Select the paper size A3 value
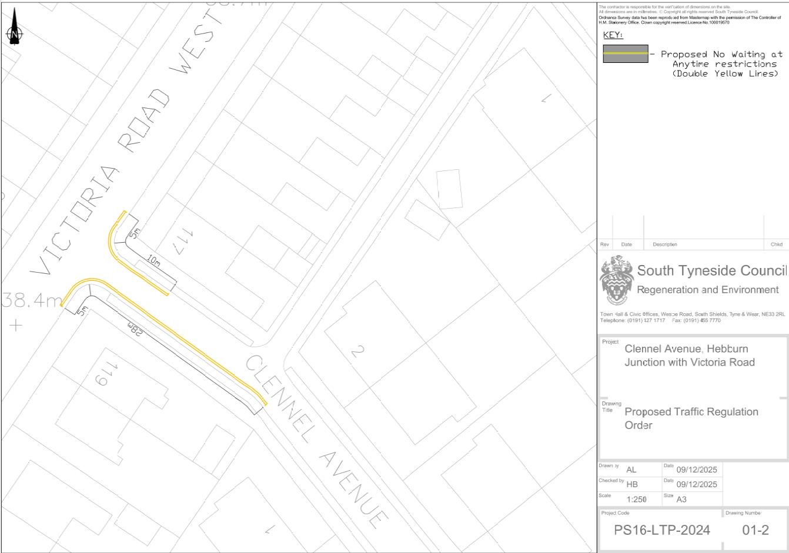Screen dimensions: 789x553 click(x=681, y=500)
